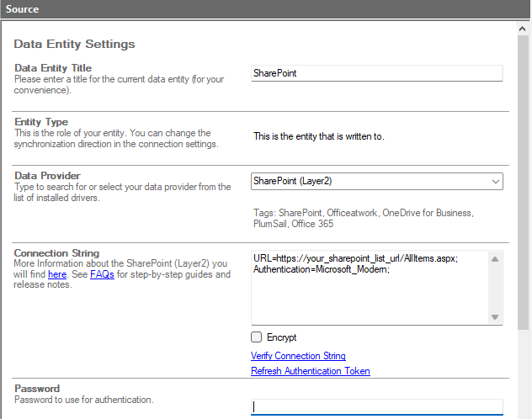Click the connection string scroll up arrow
This screenshot has height=419, width=532.
[495, 259]
